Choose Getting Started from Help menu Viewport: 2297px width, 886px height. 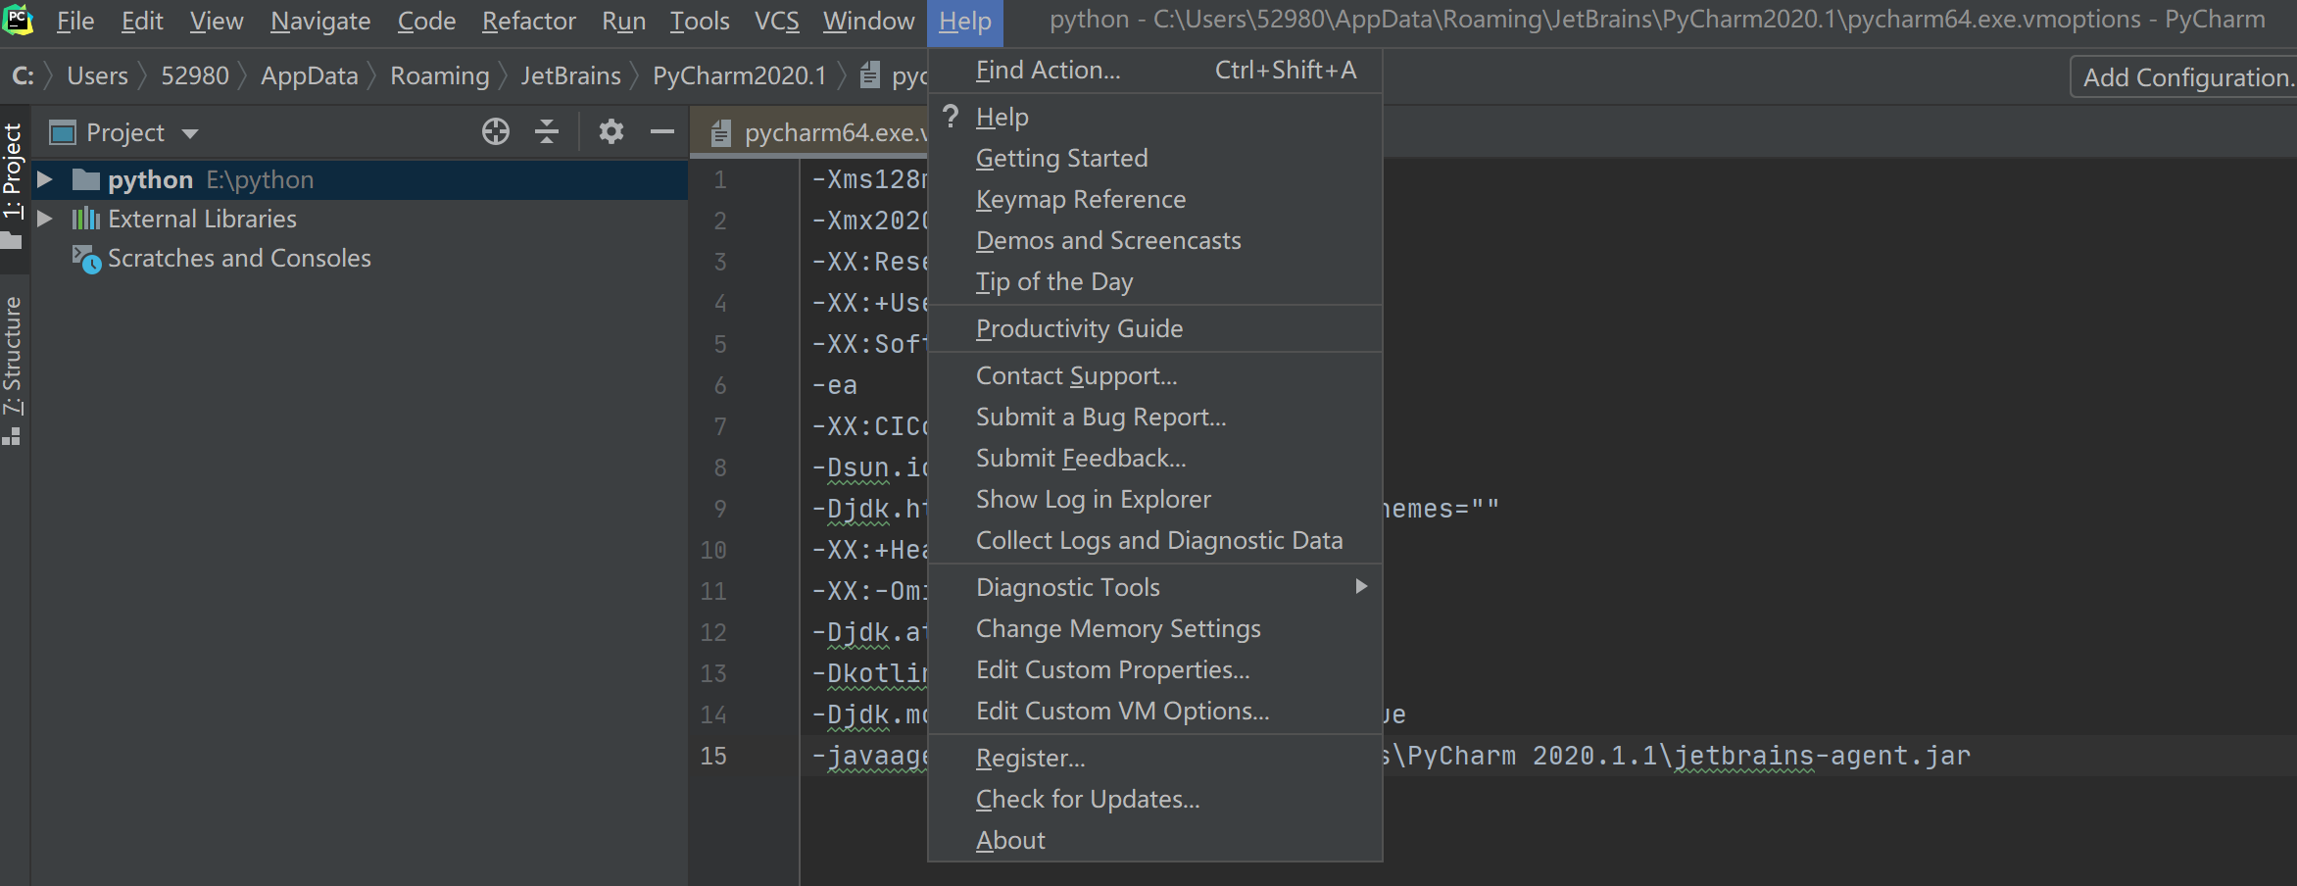(1155, 158)
